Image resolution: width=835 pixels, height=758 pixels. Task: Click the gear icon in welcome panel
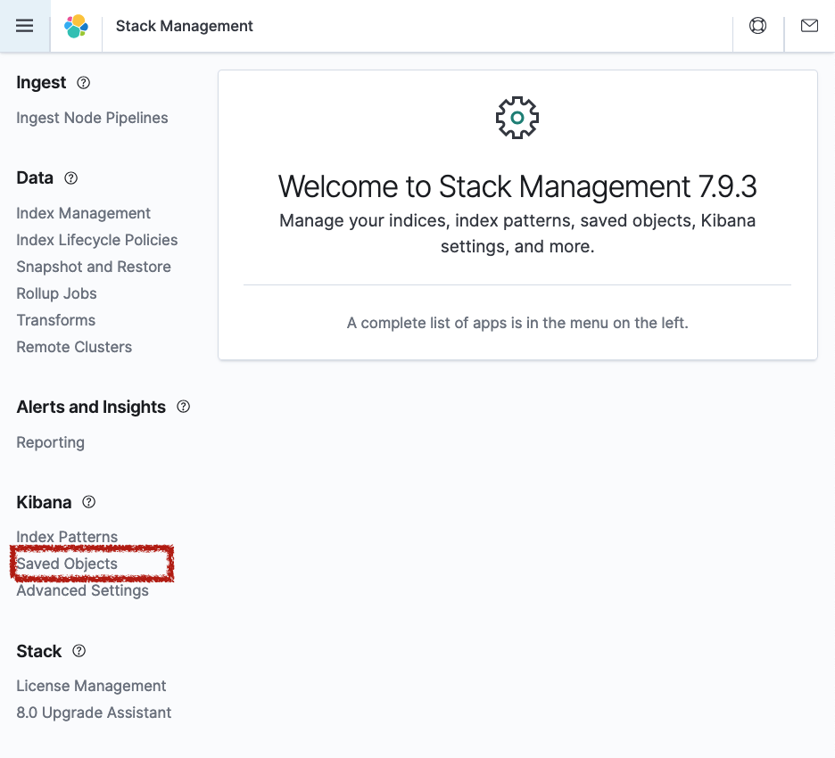click(517, 118)
